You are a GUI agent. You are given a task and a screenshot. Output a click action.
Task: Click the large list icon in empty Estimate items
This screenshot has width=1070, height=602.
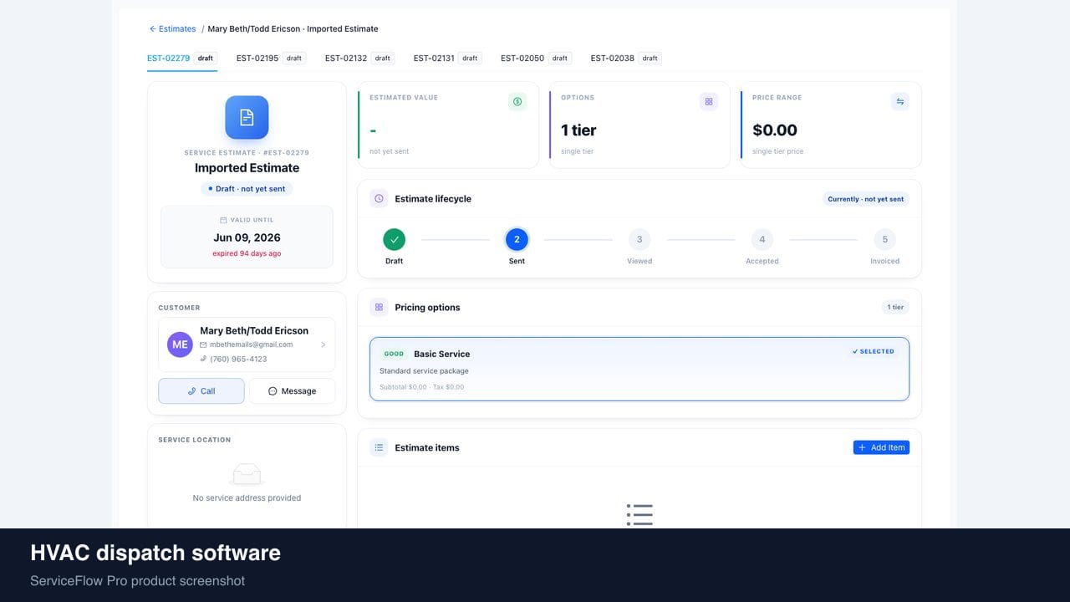coord(639,514)
